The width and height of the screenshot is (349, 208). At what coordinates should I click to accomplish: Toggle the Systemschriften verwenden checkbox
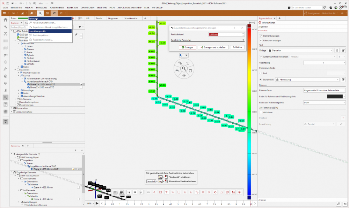coord(261,57)
